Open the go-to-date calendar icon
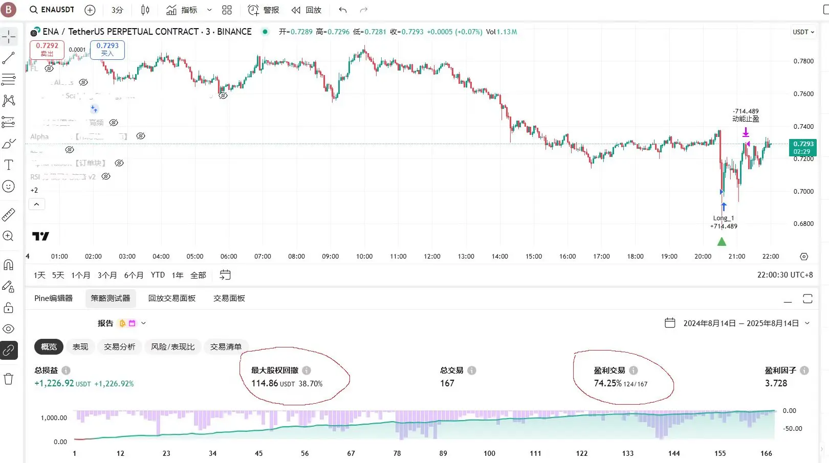The height and width of the screenshot is (463, 829). tap(225, 275)
